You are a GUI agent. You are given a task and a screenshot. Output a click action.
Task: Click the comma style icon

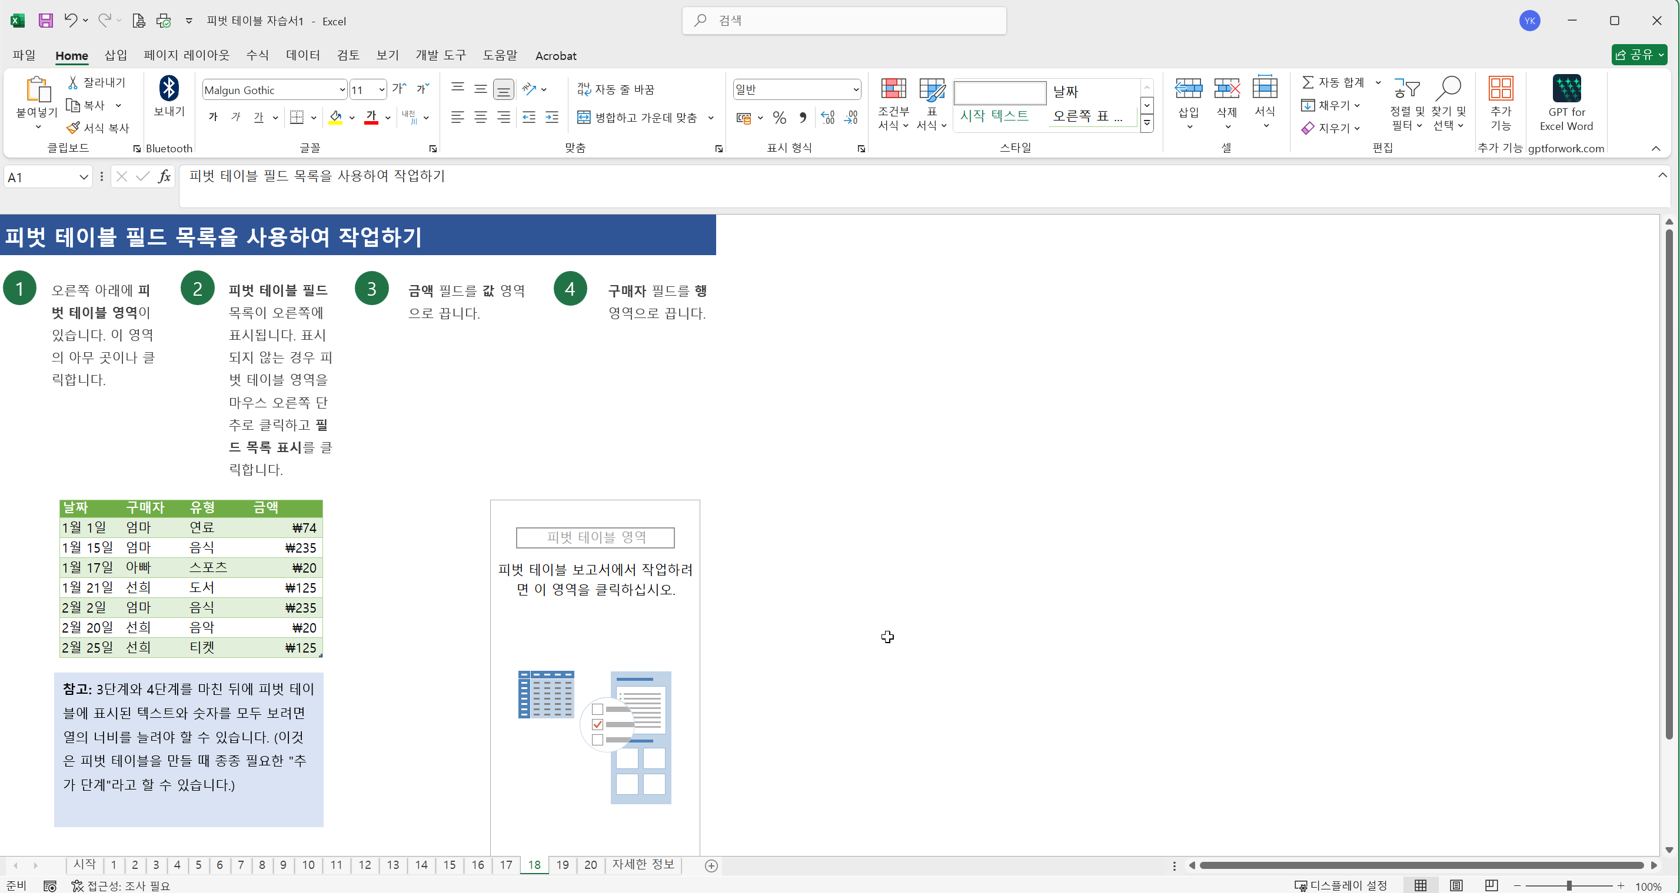point(803,118)
